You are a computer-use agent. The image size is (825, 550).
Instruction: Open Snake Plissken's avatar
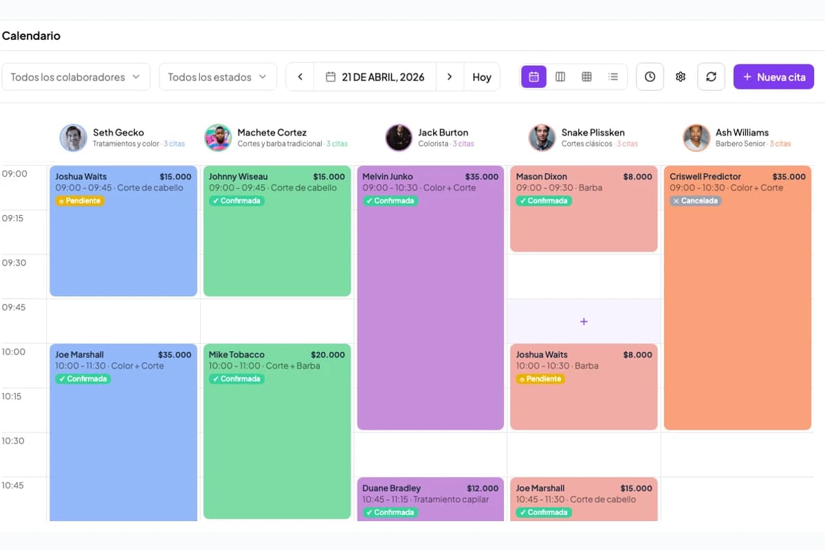click(x=542, y=137)
